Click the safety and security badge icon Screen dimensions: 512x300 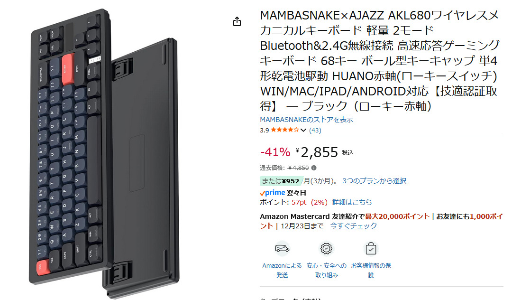(326, 249)
